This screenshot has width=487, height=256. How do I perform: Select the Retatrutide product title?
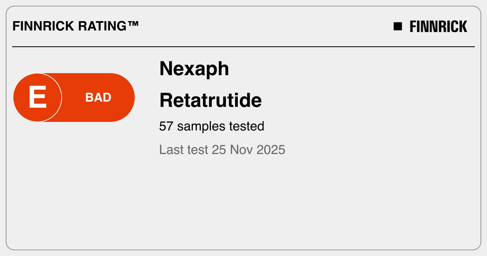tap(210, 100)
